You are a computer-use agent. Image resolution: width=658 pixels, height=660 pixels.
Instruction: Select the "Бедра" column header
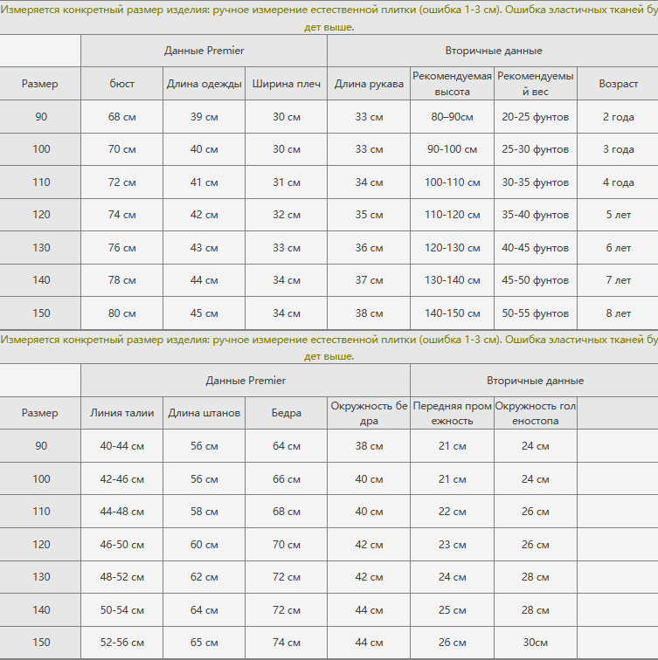point(286,413)
